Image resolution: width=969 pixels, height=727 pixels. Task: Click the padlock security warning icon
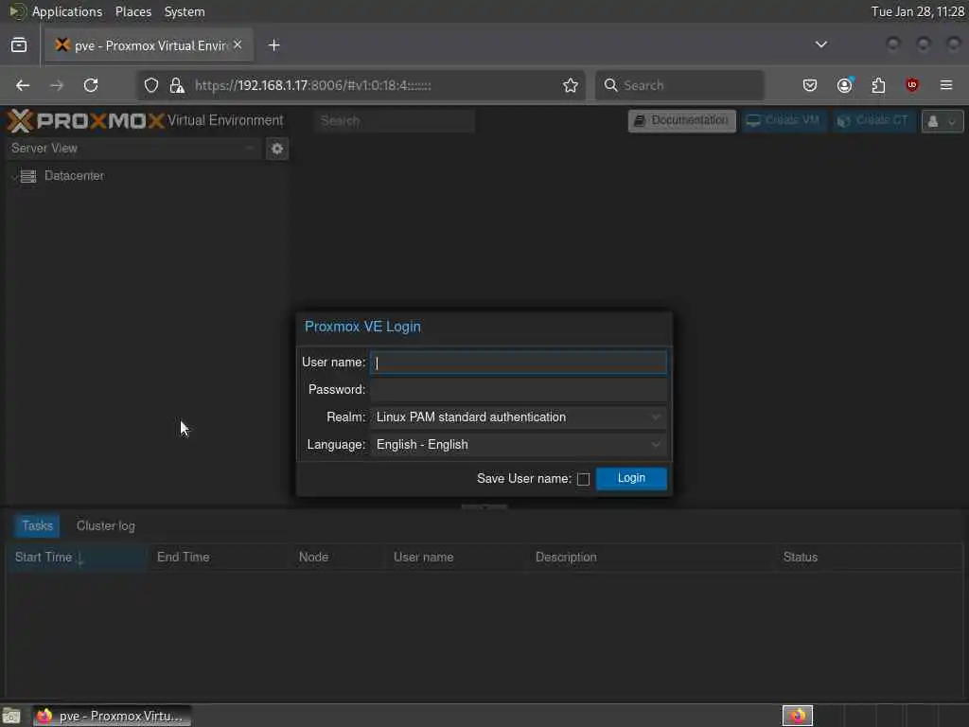[x=177, y=85]
